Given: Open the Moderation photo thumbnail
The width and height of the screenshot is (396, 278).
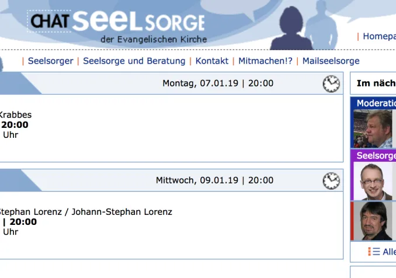Looking at the screenshot, I should [373, 128].
